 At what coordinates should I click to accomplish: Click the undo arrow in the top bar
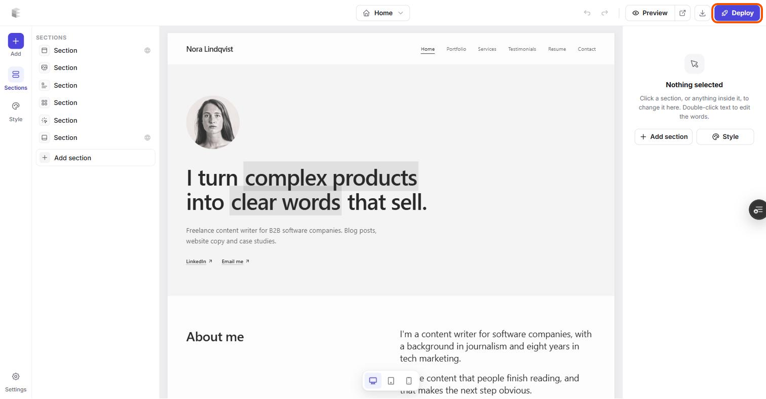point(587,13)
